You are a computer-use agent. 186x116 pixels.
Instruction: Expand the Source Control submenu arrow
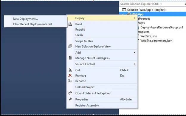134,64
